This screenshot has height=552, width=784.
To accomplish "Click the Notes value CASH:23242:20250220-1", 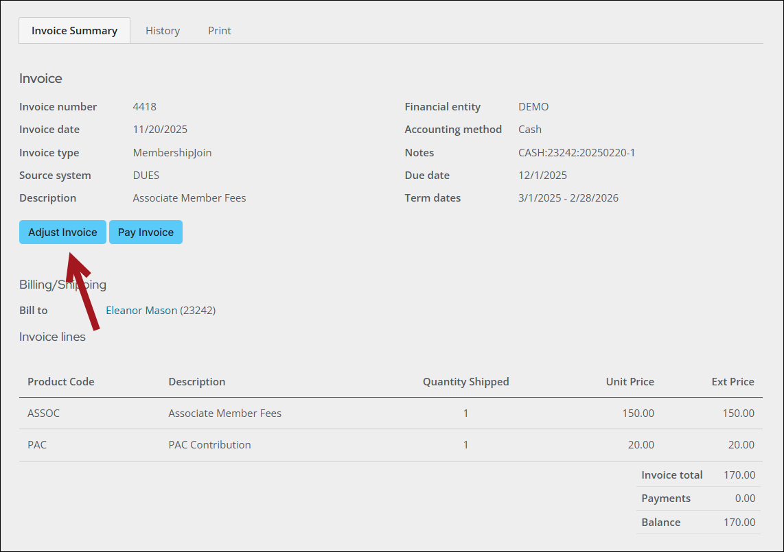I will [576, 153].
